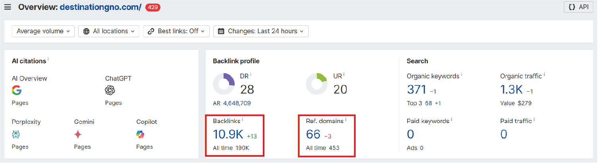Screen dimensions: 598x163
Task: Open the ref. domains all time 453 value
Action: point(334,148)
